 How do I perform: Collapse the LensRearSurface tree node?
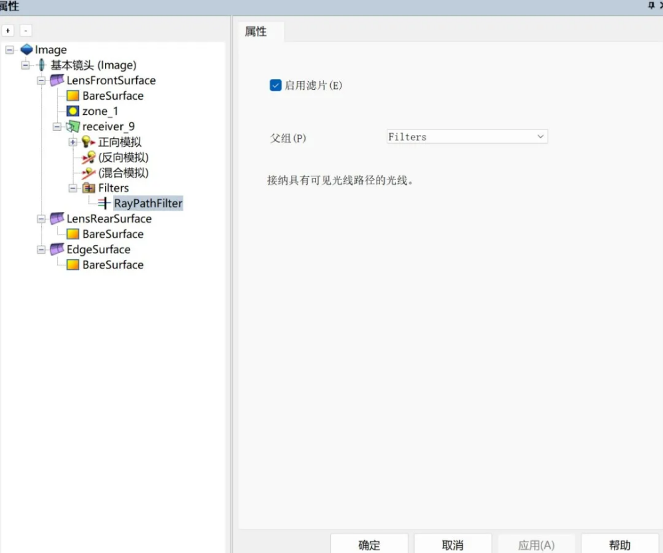pos(41,219)
